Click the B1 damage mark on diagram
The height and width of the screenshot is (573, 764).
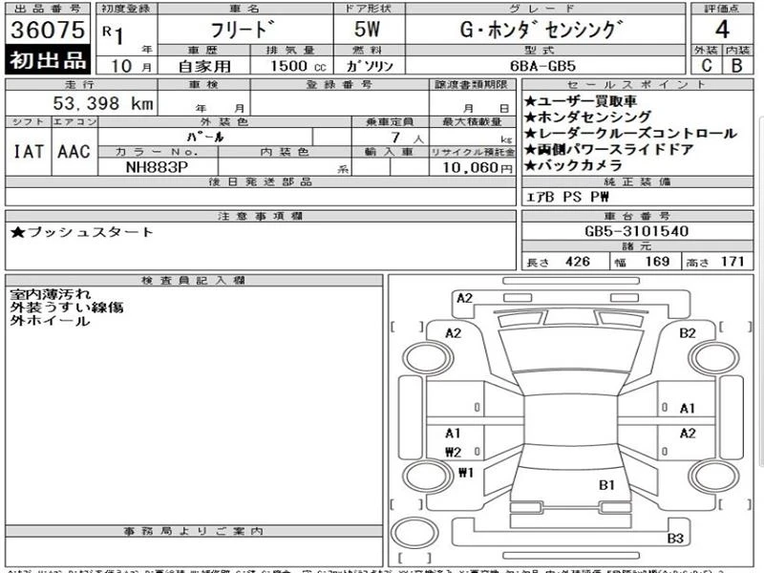click(x=606, y=485)
